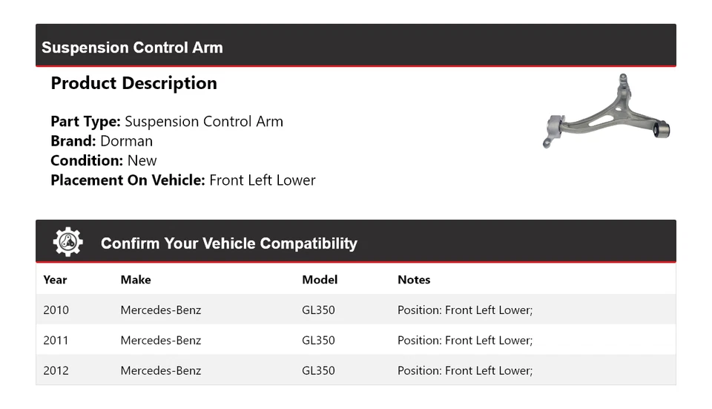Select the Notes column header
The height and width of the screenshot is (409, 712).
point(414,280)
